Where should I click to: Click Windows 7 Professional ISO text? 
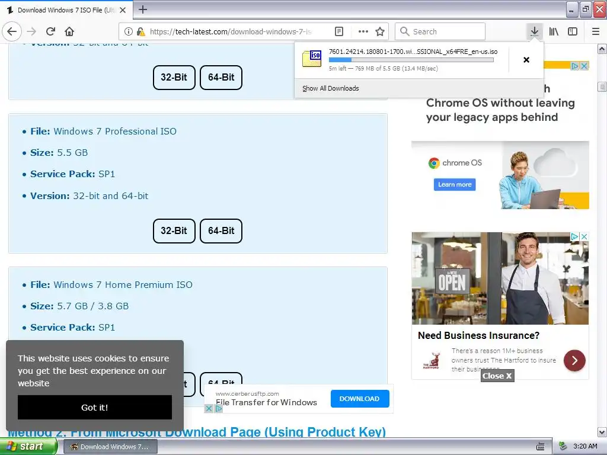tap(115, 131)
